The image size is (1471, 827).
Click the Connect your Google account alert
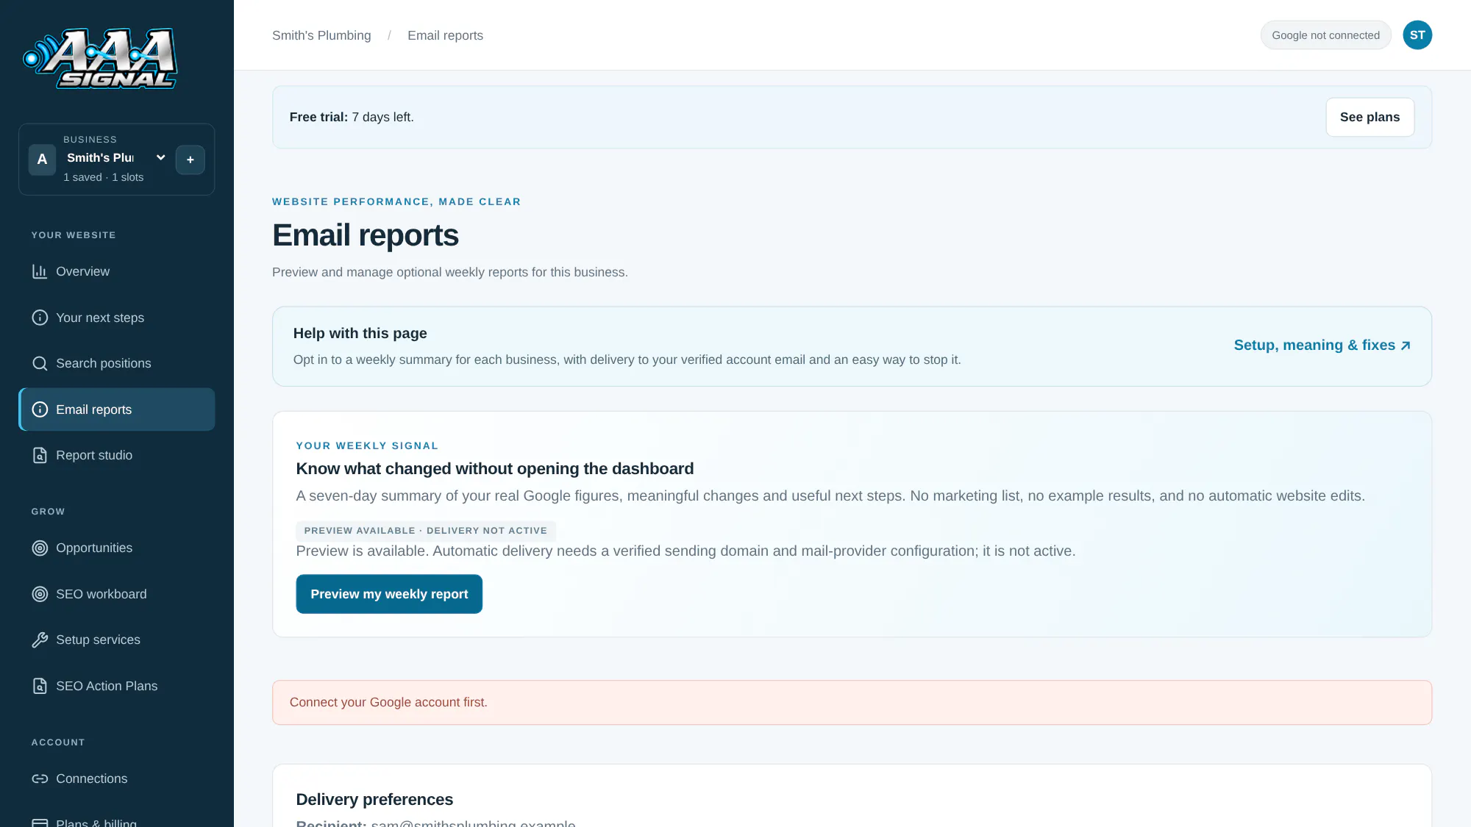852,702
